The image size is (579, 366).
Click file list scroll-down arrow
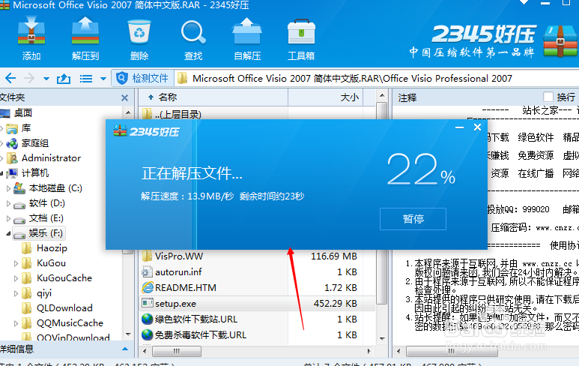pos(382,339)
